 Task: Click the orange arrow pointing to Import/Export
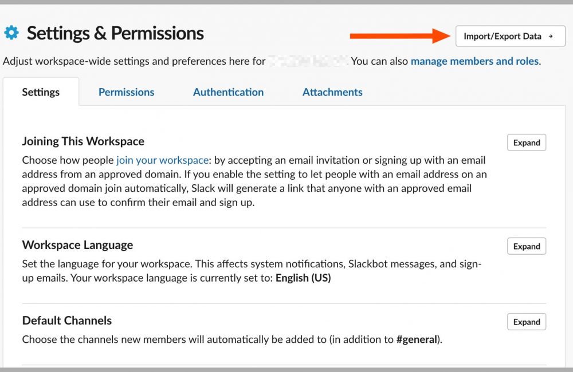coord(401,36)
